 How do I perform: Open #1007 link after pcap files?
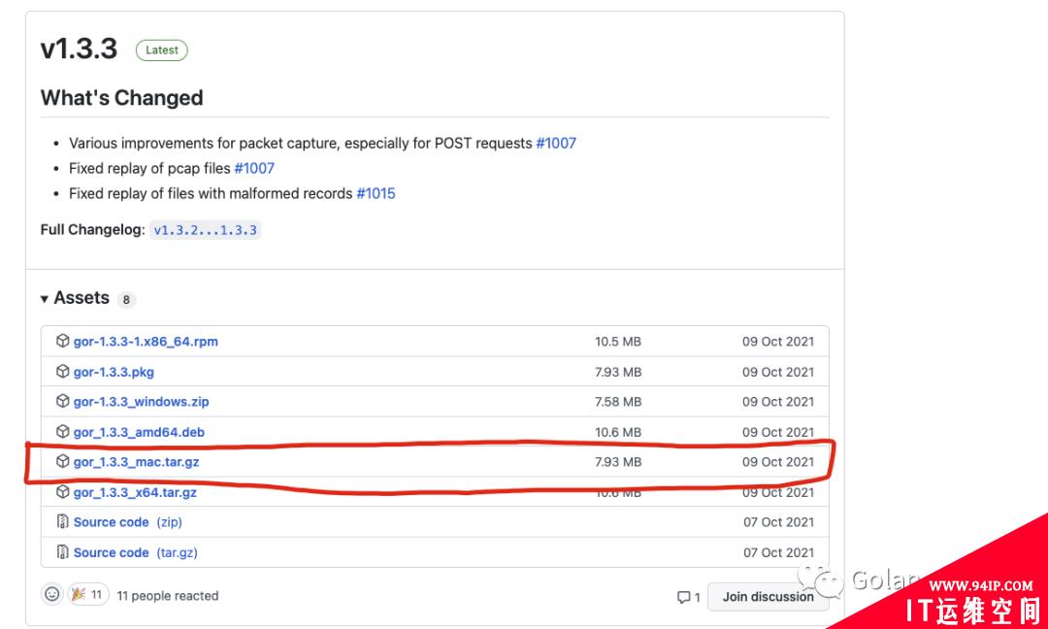pyautogui.click(x=254, y=169)
